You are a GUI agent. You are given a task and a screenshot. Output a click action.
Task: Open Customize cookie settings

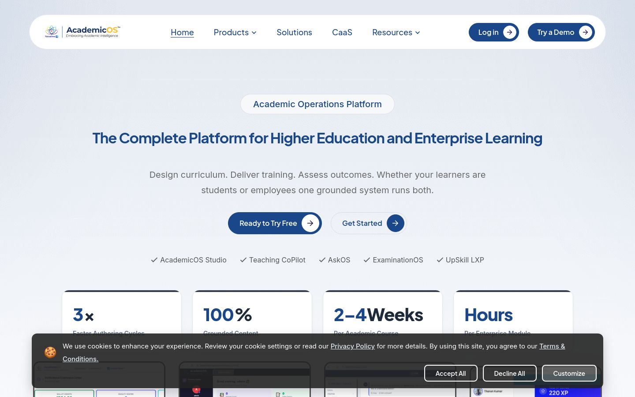(569, 373)
